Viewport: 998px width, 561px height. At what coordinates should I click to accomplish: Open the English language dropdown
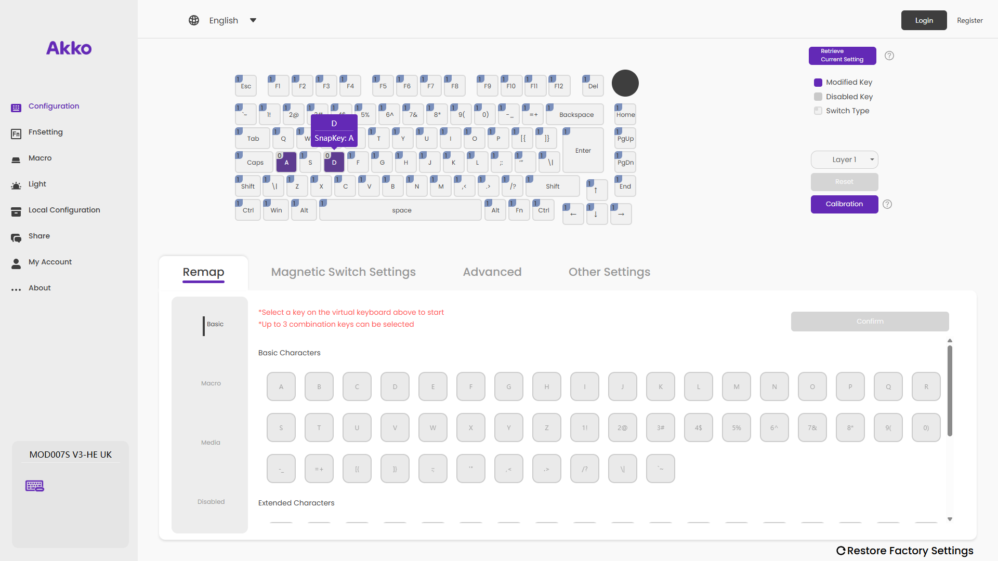coord(224,20)
